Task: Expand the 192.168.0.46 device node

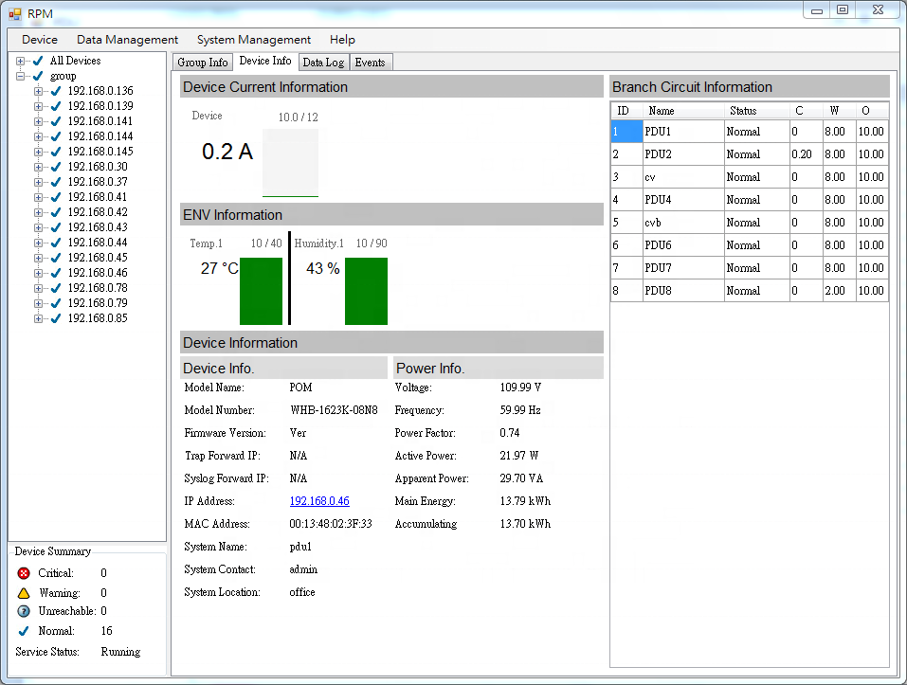Action: (x=39, y=273)
